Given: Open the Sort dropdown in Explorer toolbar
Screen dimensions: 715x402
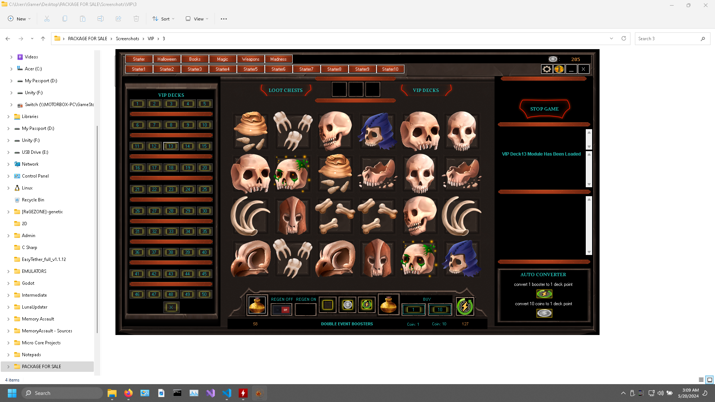Looking at the screenshot, I should (163, 19).
